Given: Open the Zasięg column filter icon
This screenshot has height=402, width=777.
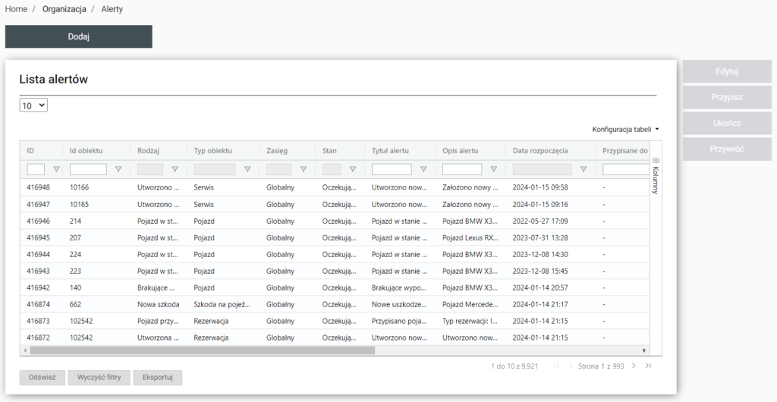Looking at the screenshot, I should 304,170.
